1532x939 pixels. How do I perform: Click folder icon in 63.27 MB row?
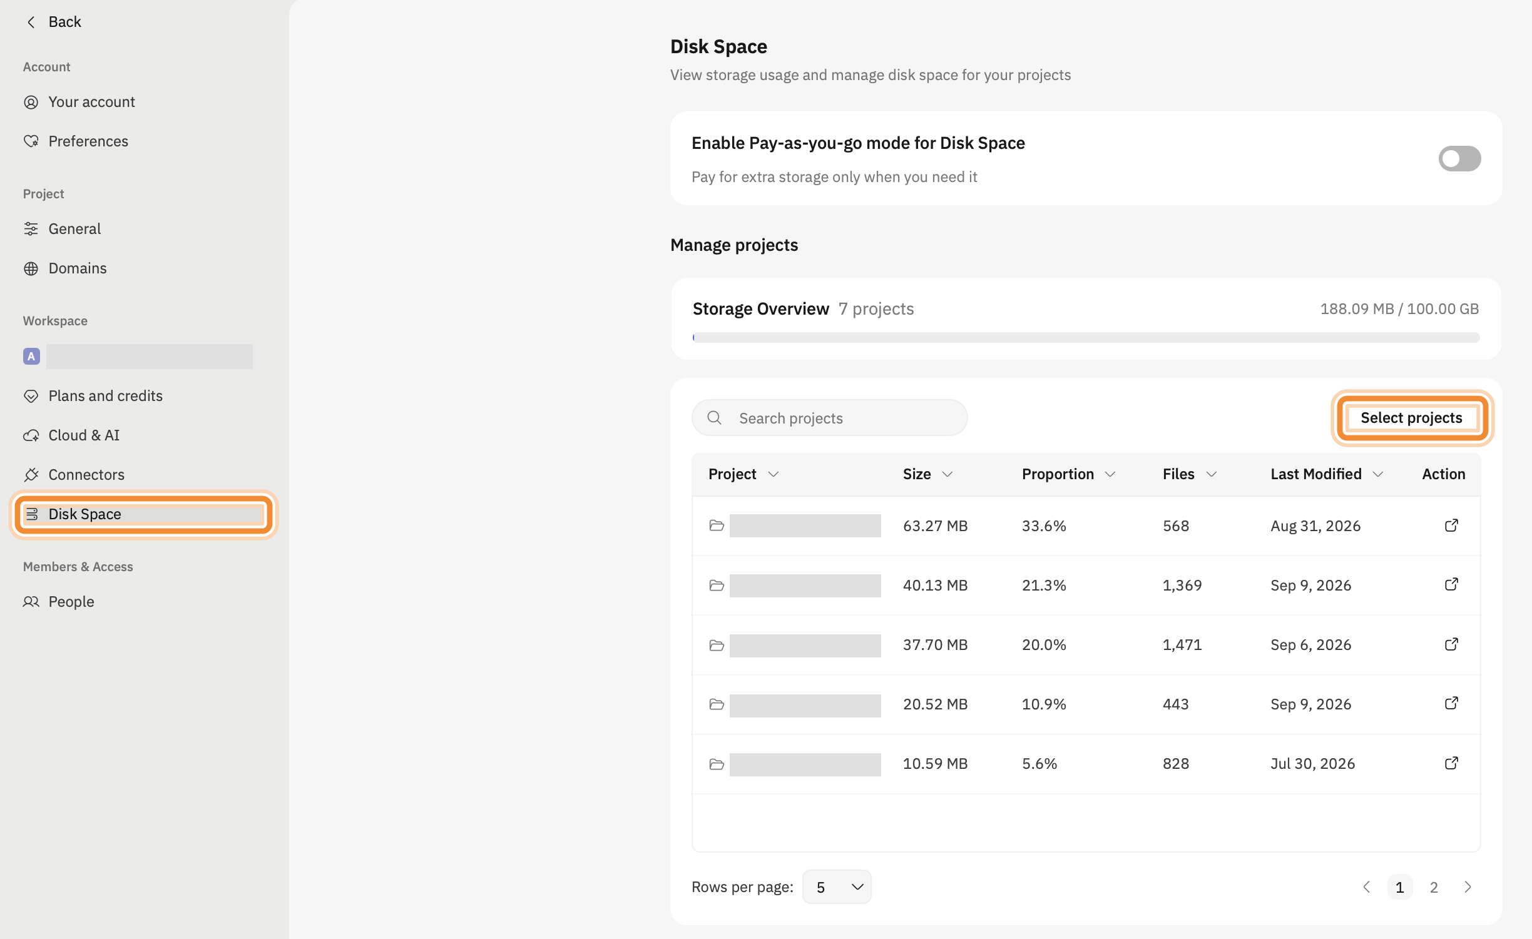[717, 525]
